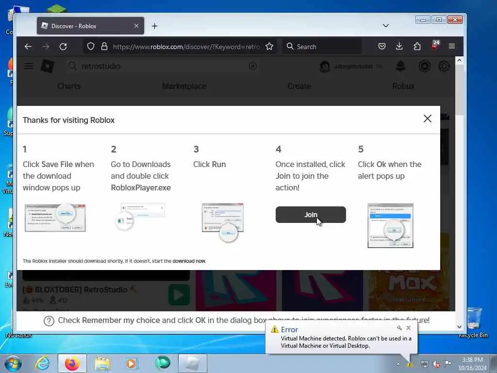Viewport: 497px width, 373px height.
Task: Click the help question mark icon
Action: point(49,321)
